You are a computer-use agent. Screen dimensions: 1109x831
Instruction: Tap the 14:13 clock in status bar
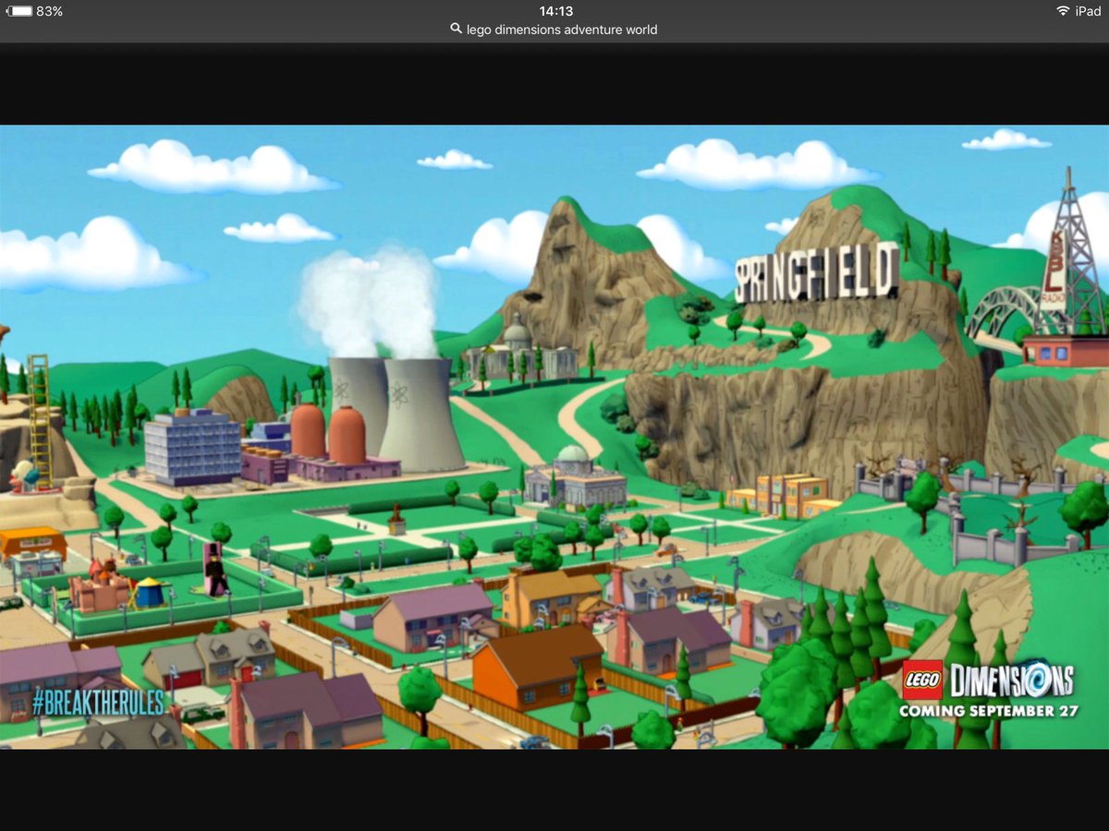[x=555, y=11]
